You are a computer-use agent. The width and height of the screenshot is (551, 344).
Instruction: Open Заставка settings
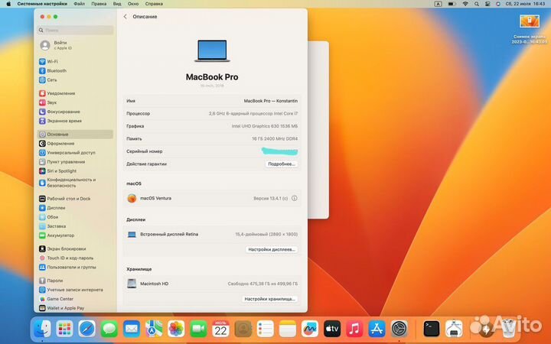(52, 226)
